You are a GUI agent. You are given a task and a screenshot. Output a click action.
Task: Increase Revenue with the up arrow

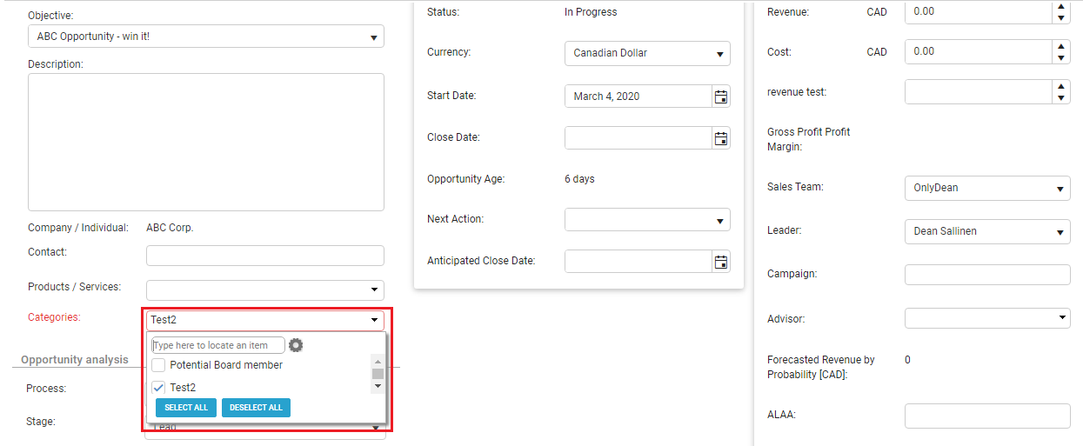pyautogui.click(x=1060, y=7)
